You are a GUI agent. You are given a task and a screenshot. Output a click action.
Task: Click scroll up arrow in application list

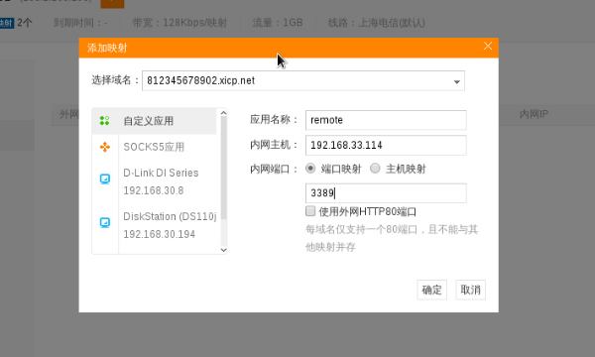223,113
